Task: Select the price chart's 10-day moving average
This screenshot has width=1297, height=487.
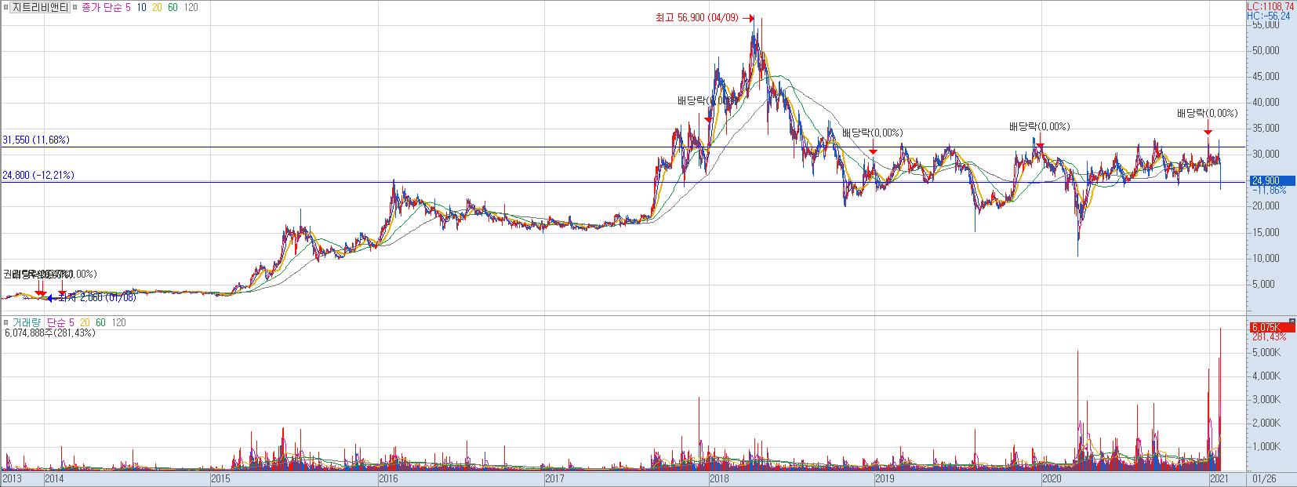Action: click(x=142, y=8)
